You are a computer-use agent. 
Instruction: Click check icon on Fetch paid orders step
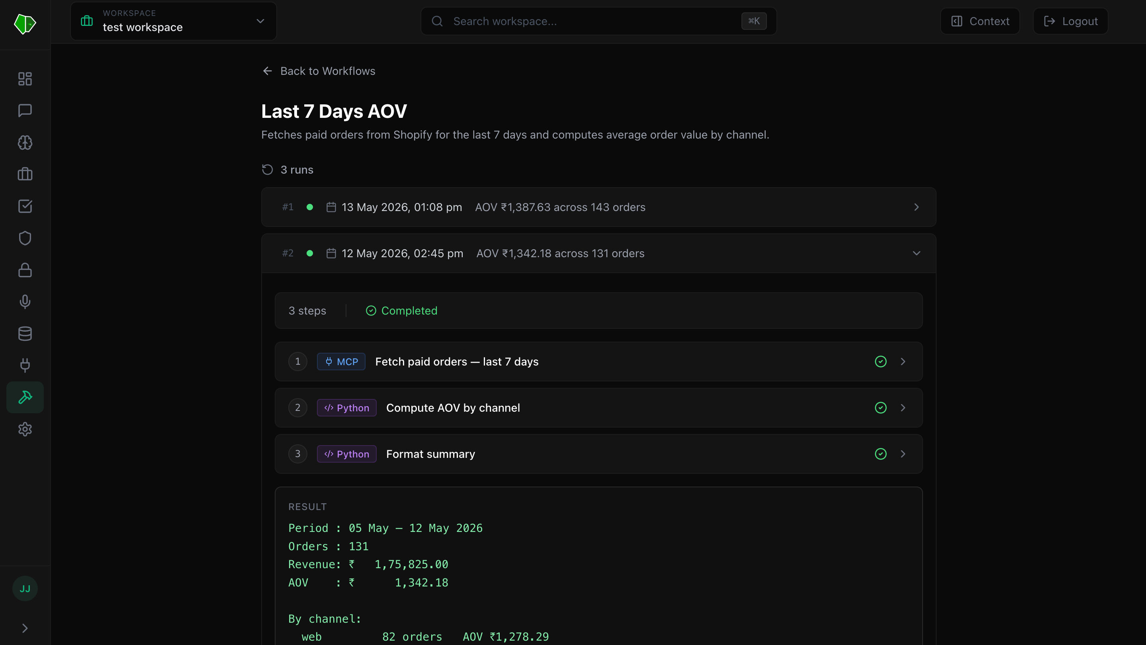(x=880, y=361)
